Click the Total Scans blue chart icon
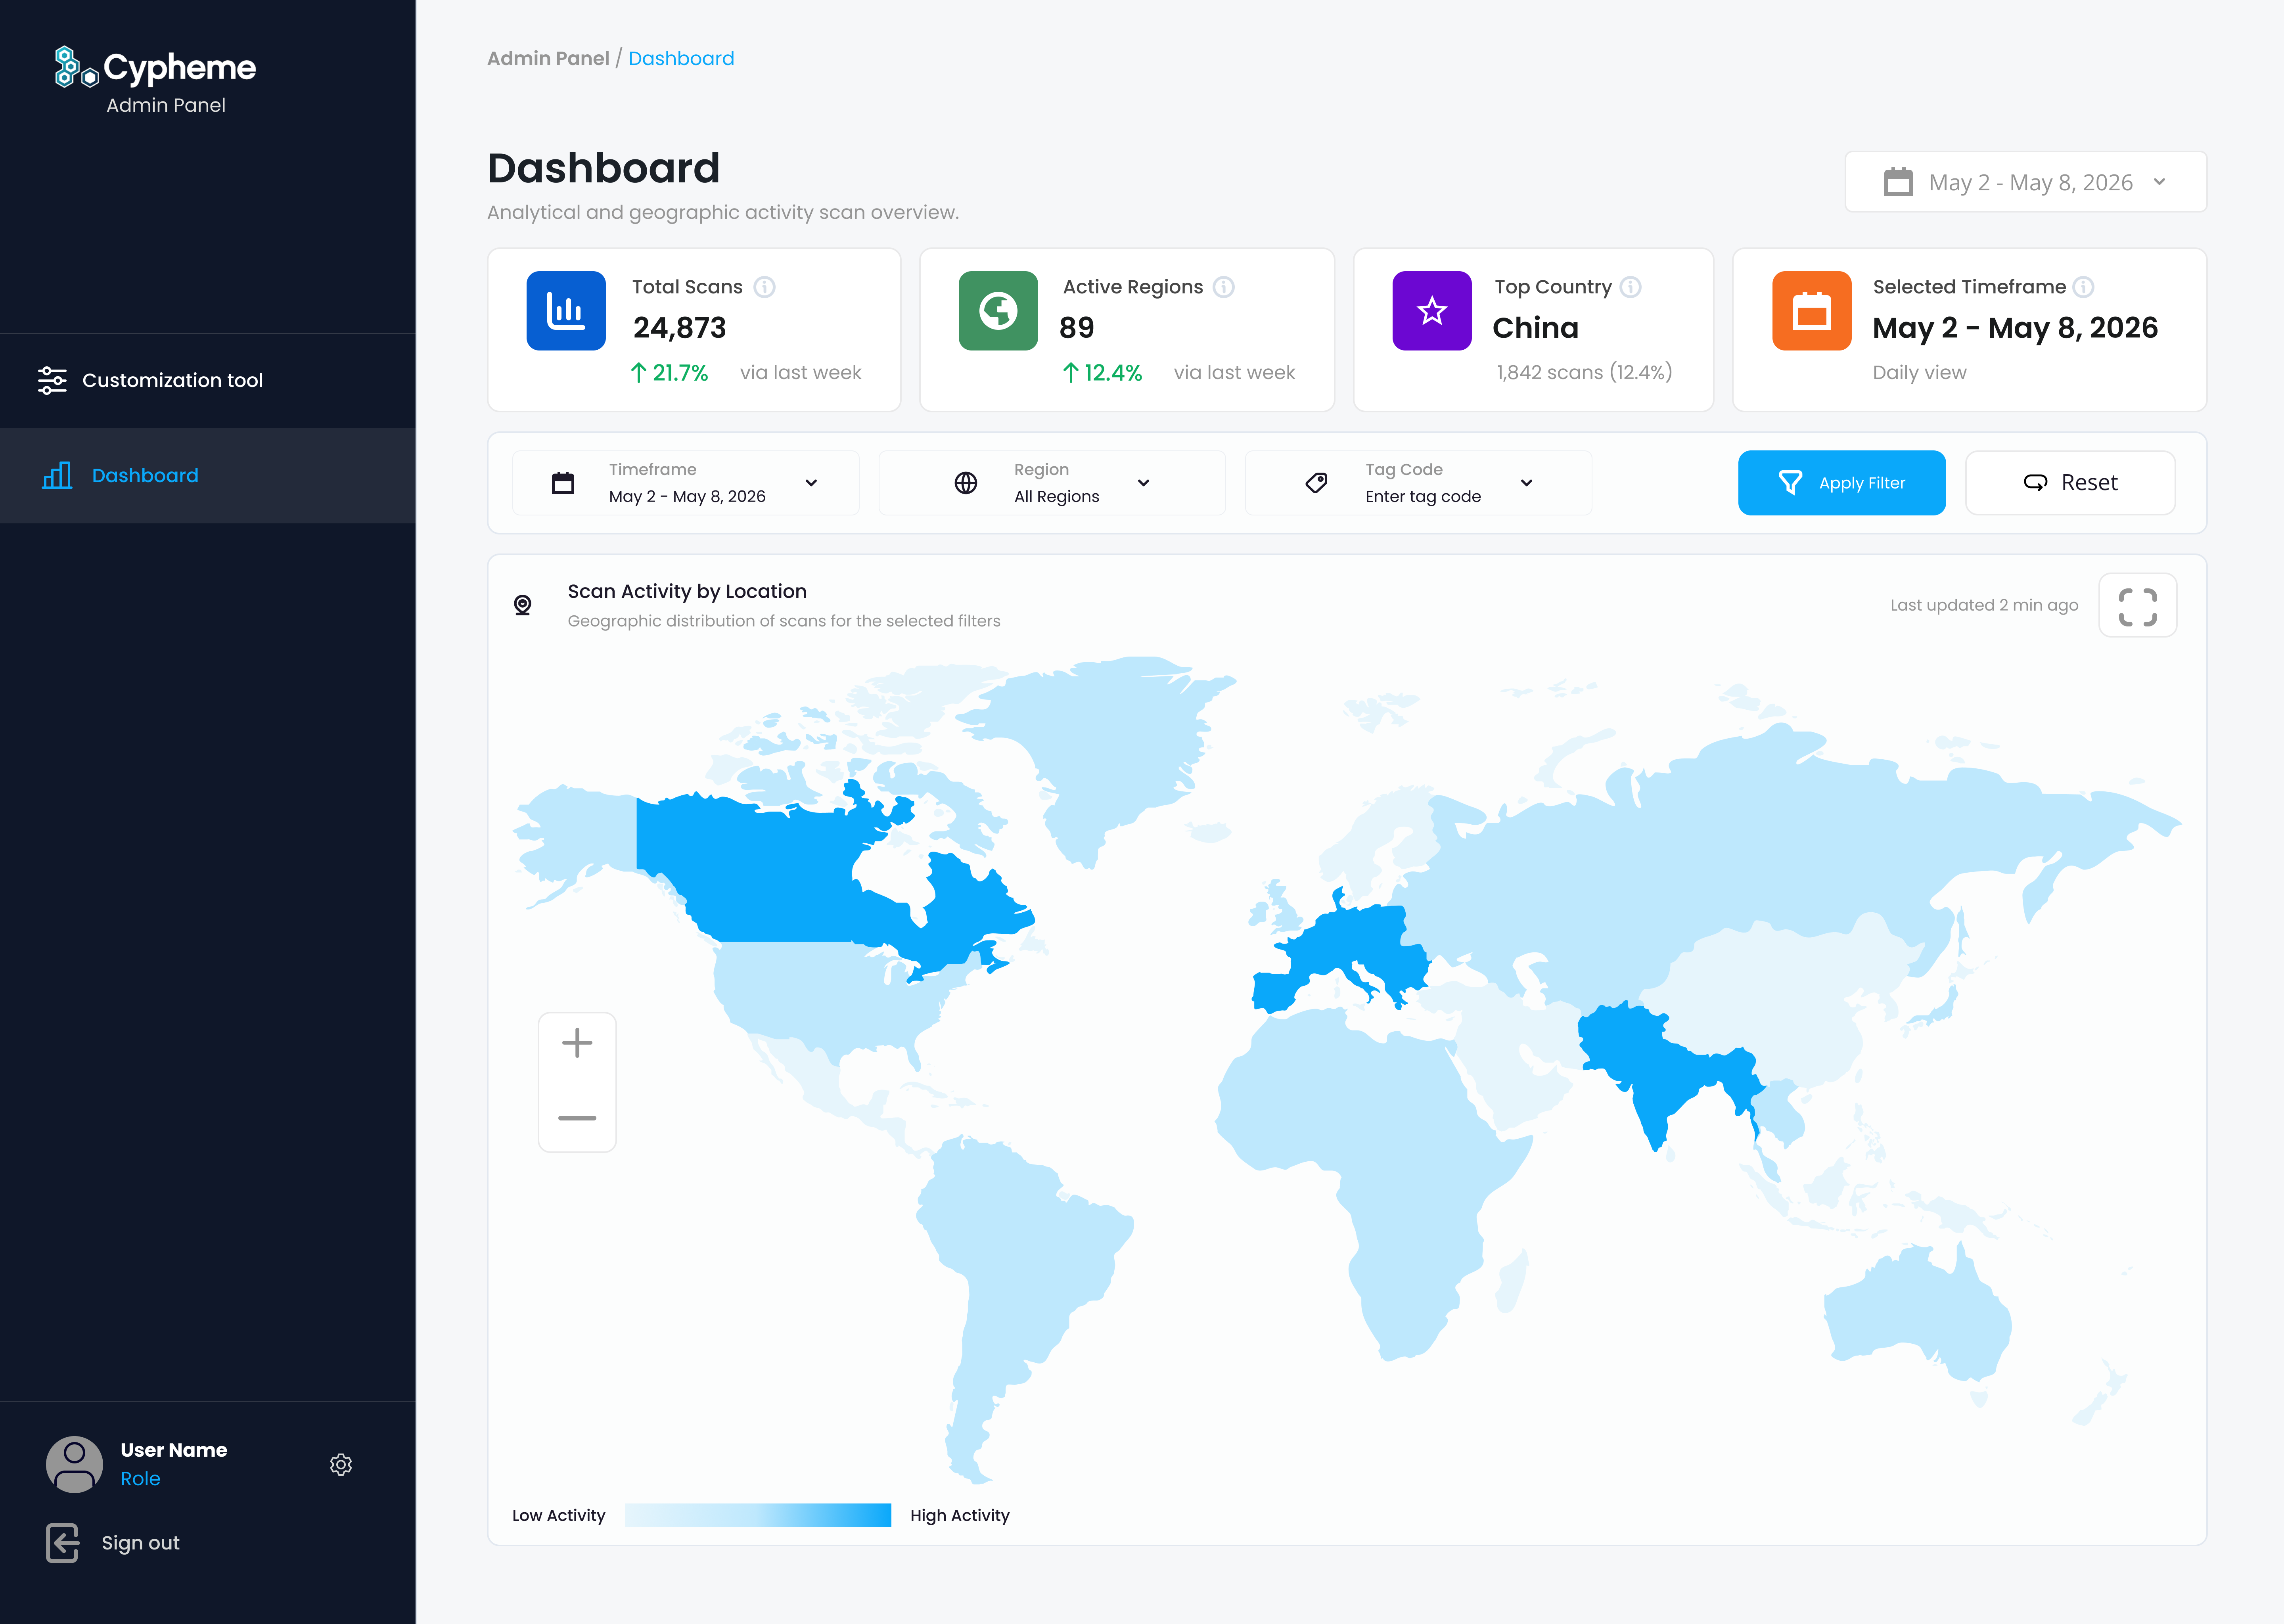This screenshot has height=1624, width=2284. click(x=566, y=311)
